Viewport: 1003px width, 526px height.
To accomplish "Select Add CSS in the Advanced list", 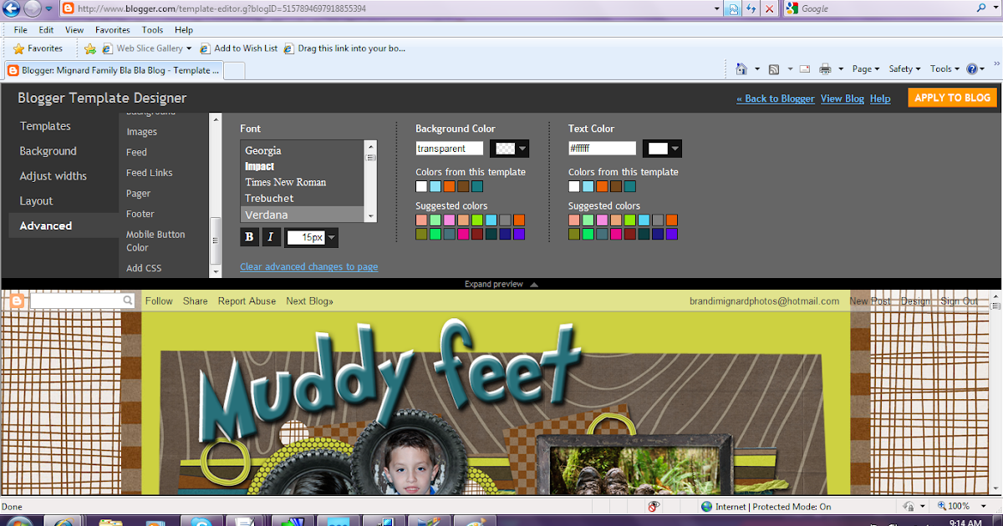I will pyautogui.click(x=144, y=268).
